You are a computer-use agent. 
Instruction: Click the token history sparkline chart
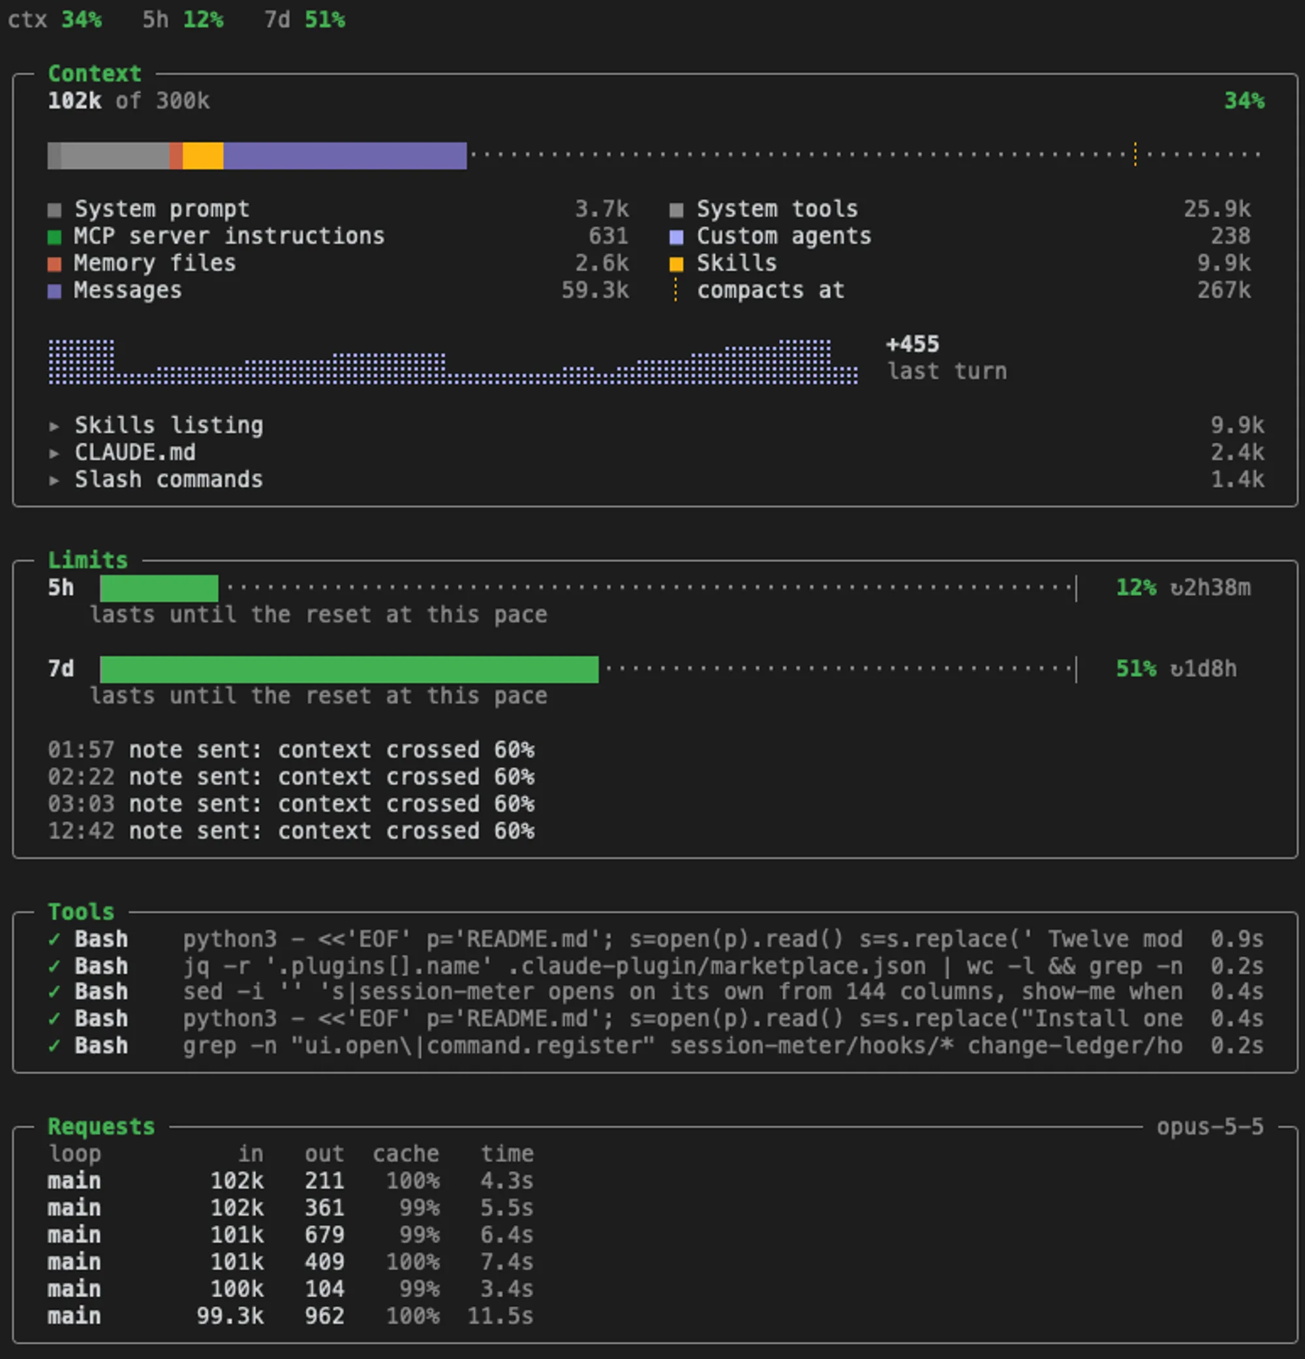(453, 361)
